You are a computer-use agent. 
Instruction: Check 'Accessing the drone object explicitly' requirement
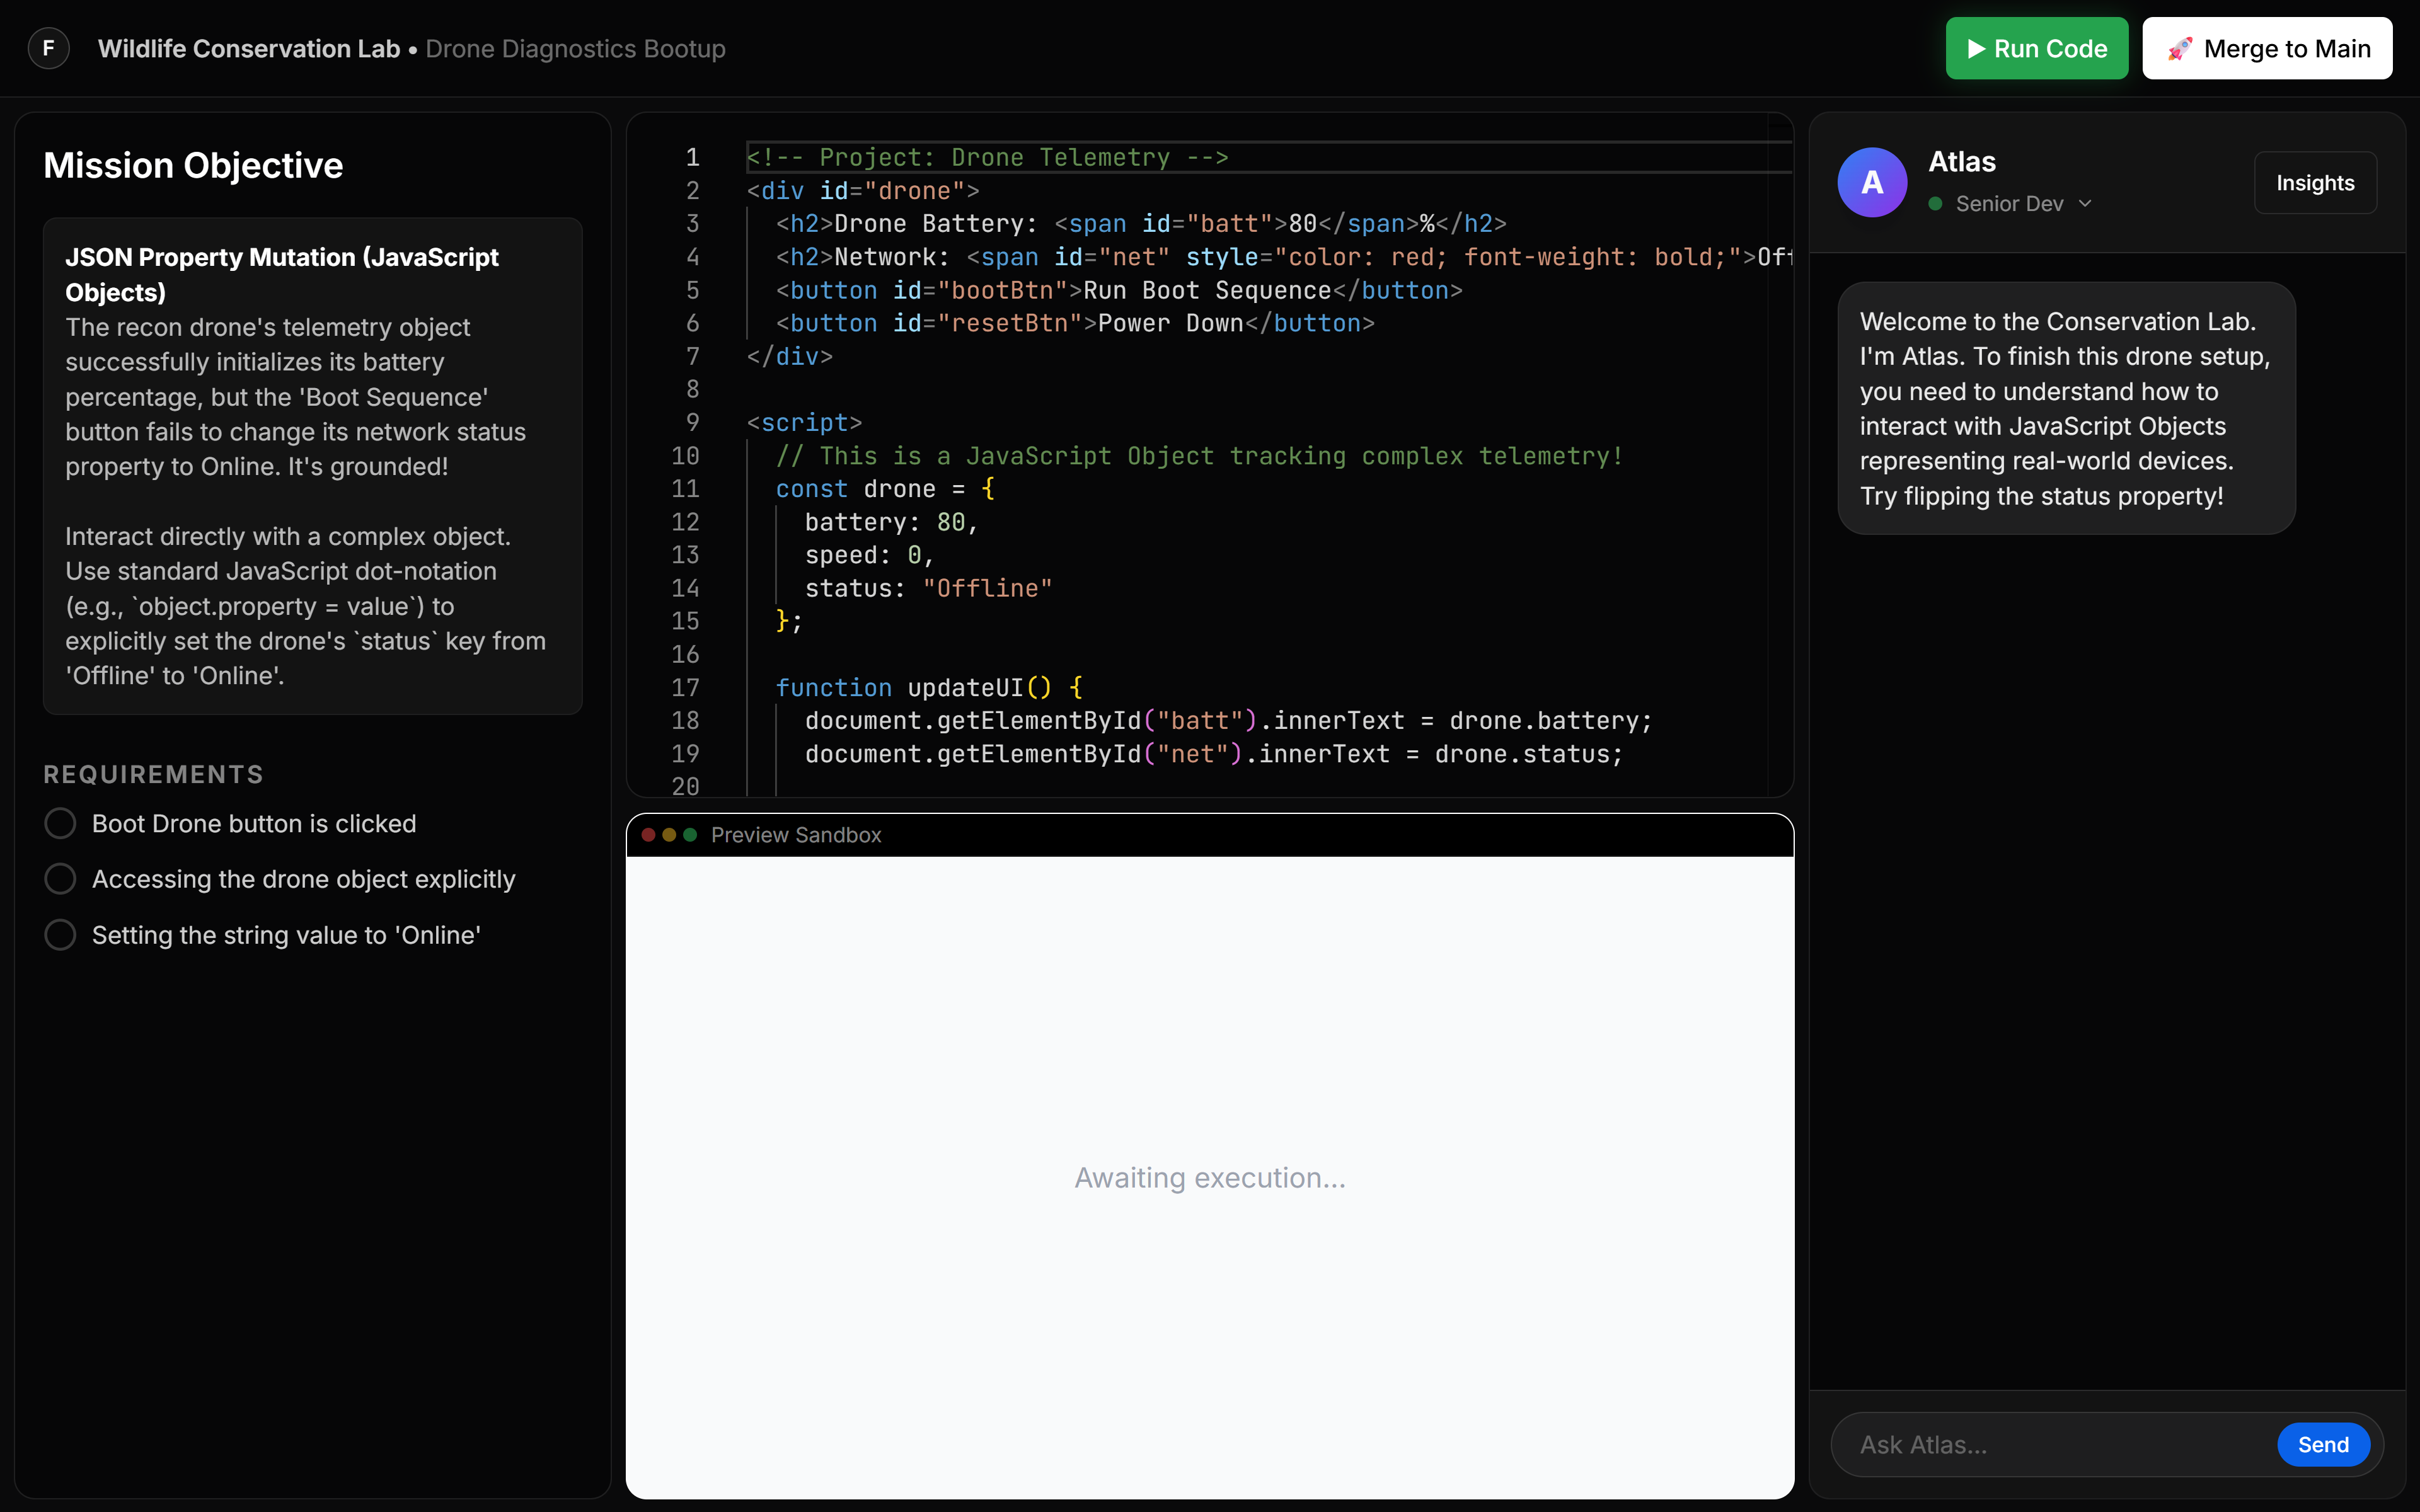click(x=60, y=879)
